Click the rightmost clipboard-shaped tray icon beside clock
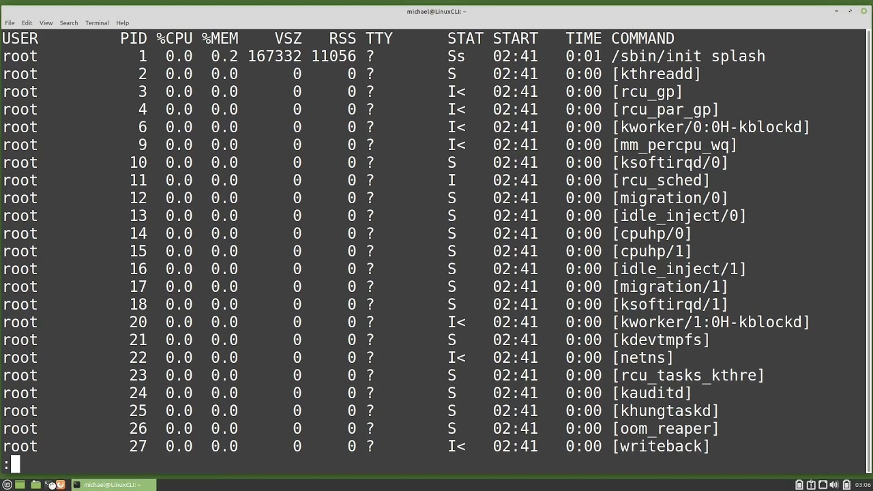Image resolution: width=873 pixels, height=491 pixels. point(846,485)
